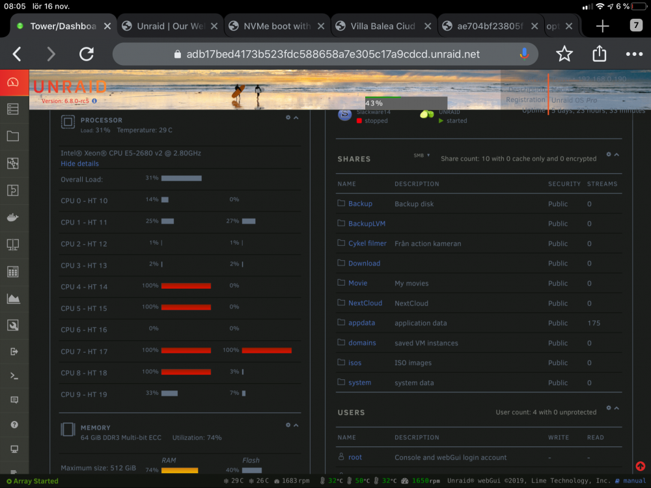Open a new browser tab with plus
This screenshot has width=651, height=488.
pyautogui.click(x=602, y=26)
